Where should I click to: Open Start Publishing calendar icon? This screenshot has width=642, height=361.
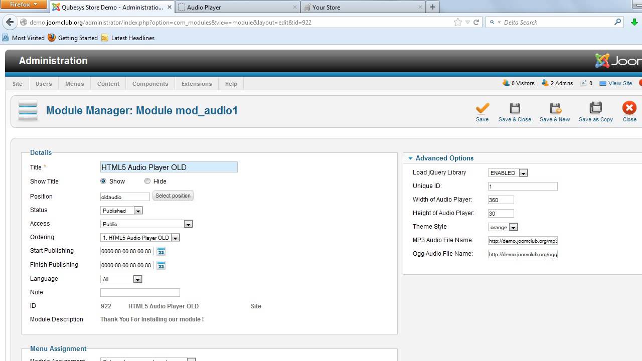161,251
